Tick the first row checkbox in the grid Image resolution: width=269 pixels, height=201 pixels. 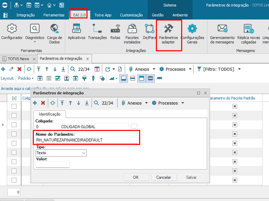[14, 106]
